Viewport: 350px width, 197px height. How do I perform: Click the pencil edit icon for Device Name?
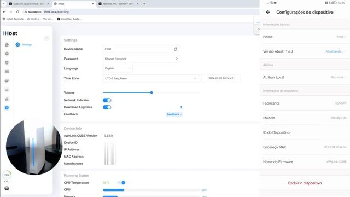tap(176, 49)
